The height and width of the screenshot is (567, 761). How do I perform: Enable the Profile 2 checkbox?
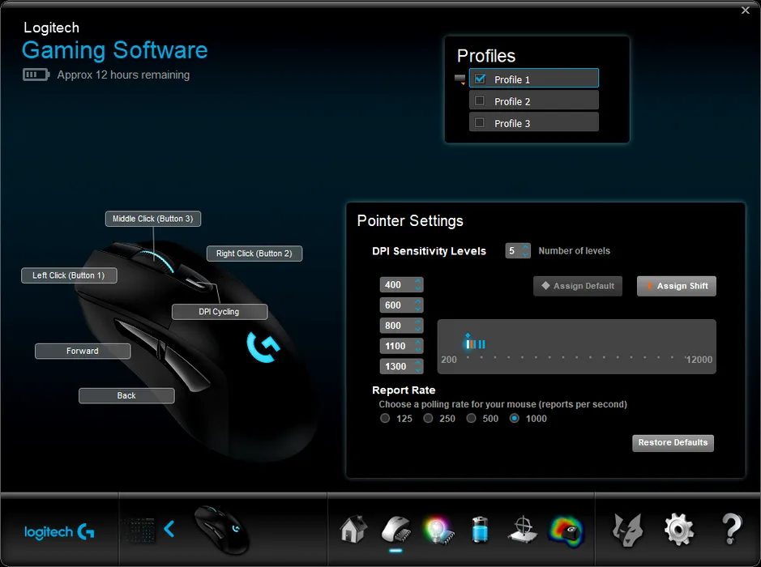[480, 100]
